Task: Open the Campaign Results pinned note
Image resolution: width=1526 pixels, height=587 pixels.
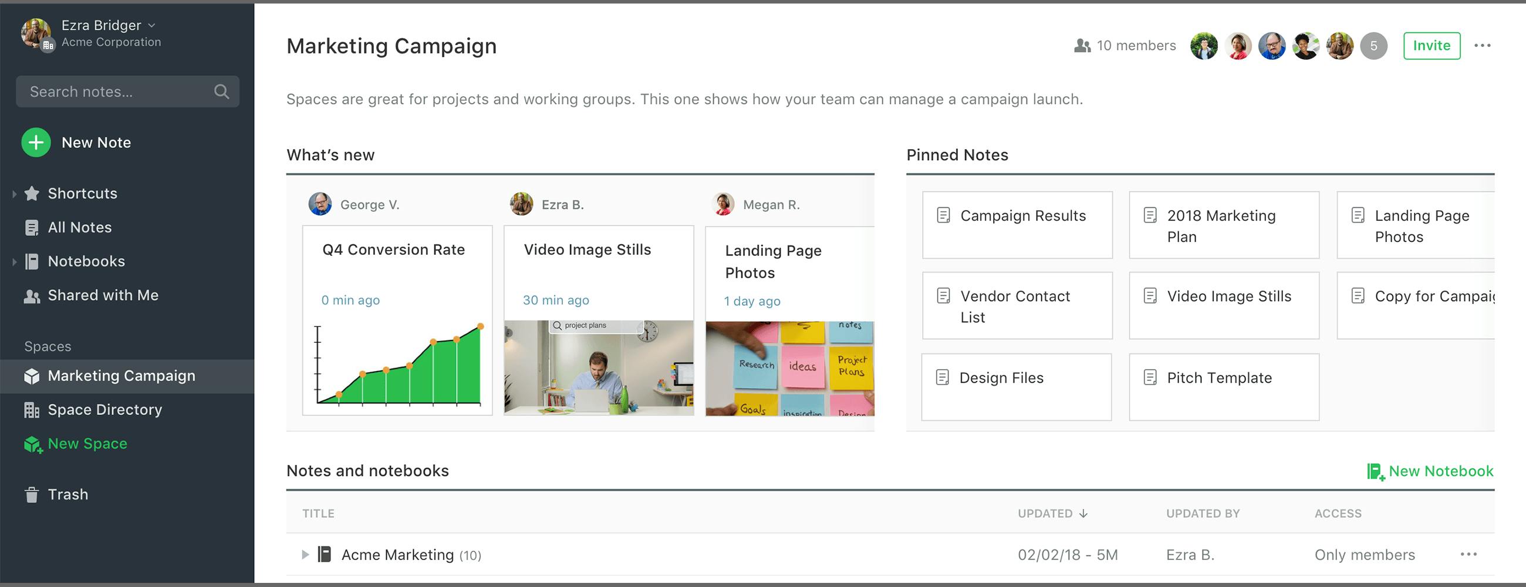Action: [1017, 224]
